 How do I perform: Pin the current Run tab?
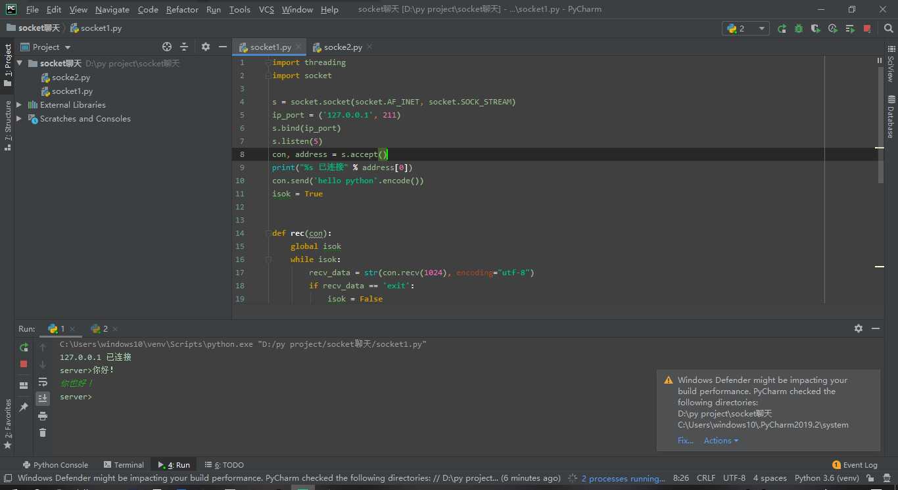click(24, 407)
